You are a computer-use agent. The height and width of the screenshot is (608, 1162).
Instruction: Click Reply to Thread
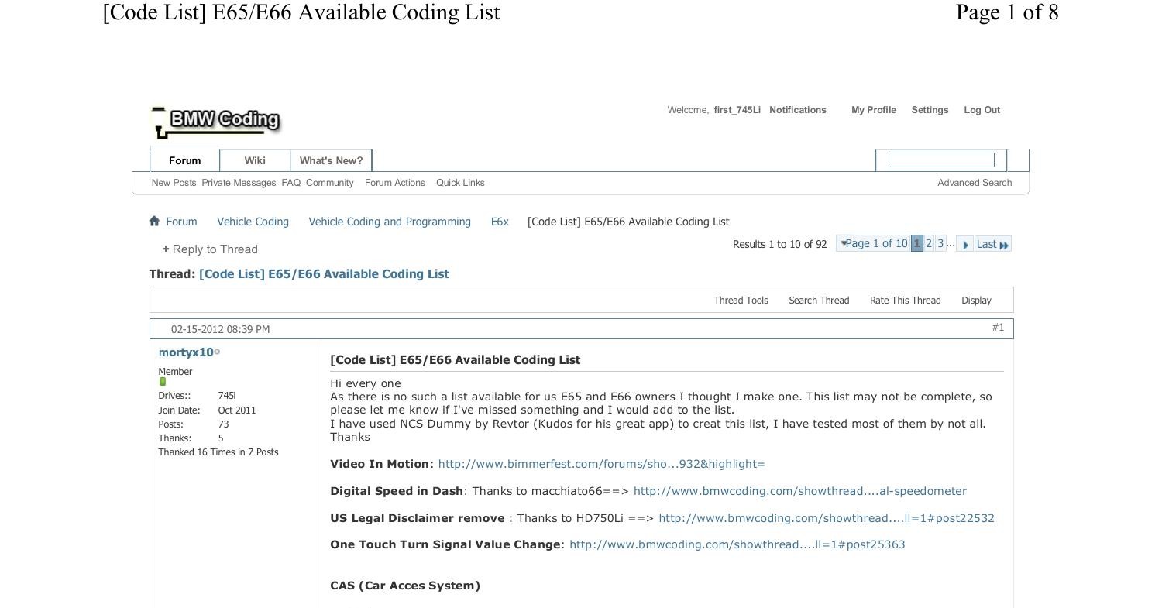pos(215,249)
